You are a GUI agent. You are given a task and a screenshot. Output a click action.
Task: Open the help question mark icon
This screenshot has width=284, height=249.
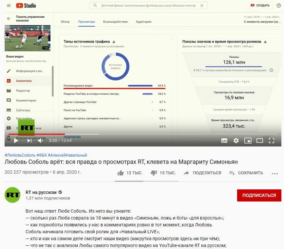(x=278, y=6)
